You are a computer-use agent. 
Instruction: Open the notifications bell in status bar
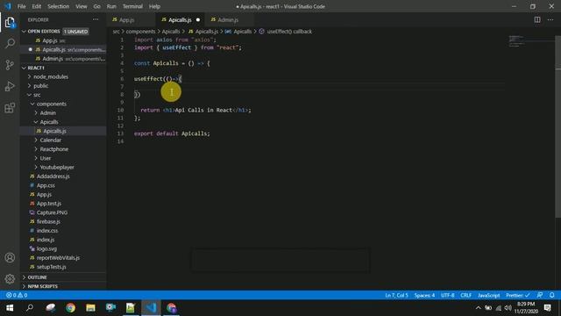pos(551,295)
